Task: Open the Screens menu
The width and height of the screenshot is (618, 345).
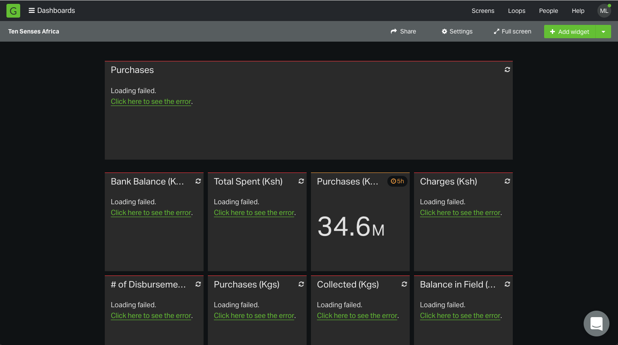Action: [483, 11]
